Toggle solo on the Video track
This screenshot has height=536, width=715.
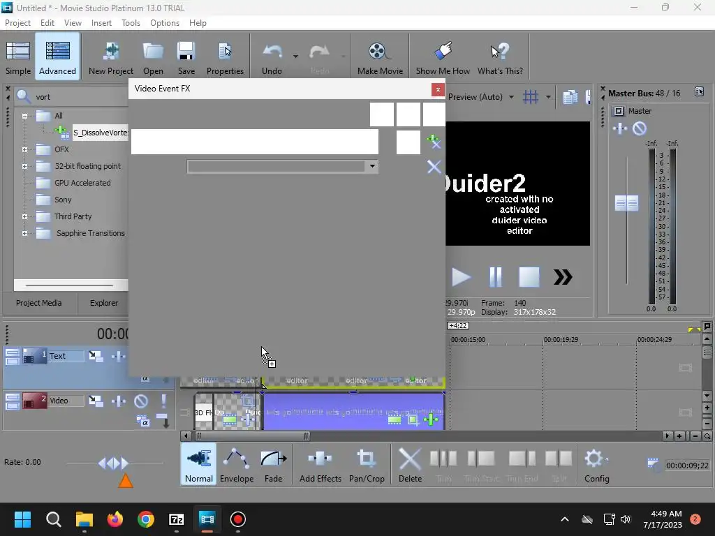pyautogui.click(x=163, y=401)
